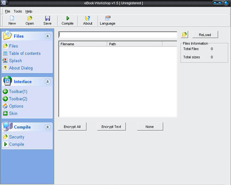
Task: Click the Encrypt All button
Action: click(72, 127)
